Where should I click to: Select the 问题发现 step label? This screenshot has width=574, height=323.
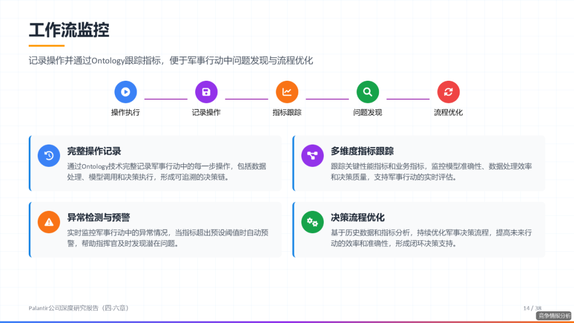pos(368,113)
